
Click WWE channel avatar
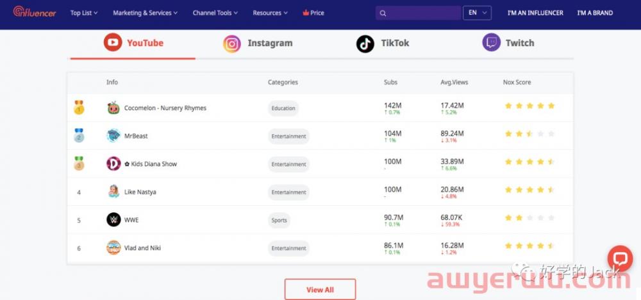113,219
